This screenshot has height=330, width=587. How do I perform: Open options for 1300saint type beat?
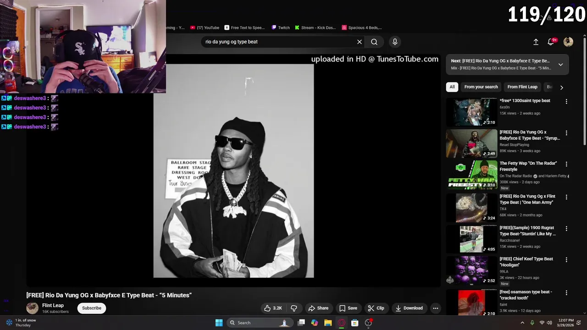pos(566,101)
